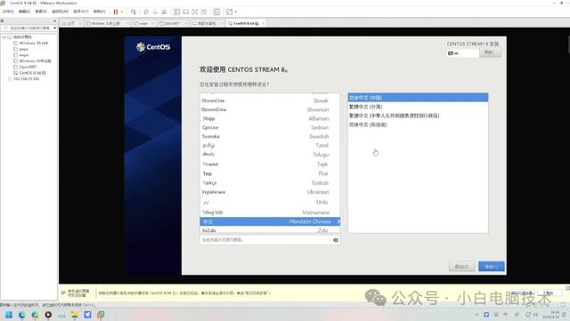
Task: Open File Explorer from the taskbar
Action: (75, 315)
